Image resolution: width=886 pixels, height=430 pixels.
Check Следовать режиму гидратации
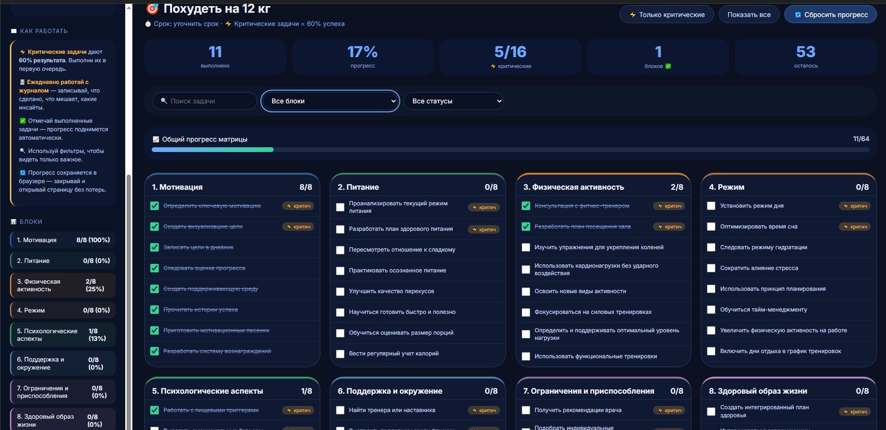pyautogui.click(x=711, y=247)
